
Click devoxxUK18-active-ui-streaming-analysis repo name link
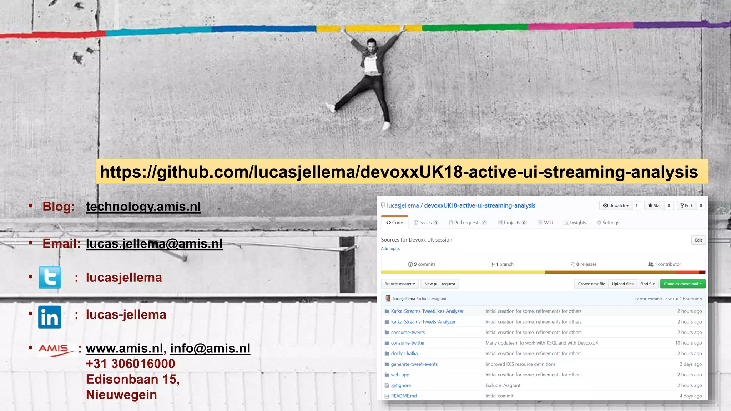click(x=480, y=205)
